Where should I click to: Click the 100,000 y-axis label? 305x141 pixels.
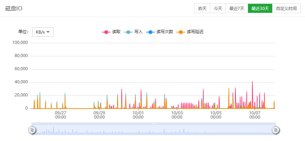click(20, 43)
